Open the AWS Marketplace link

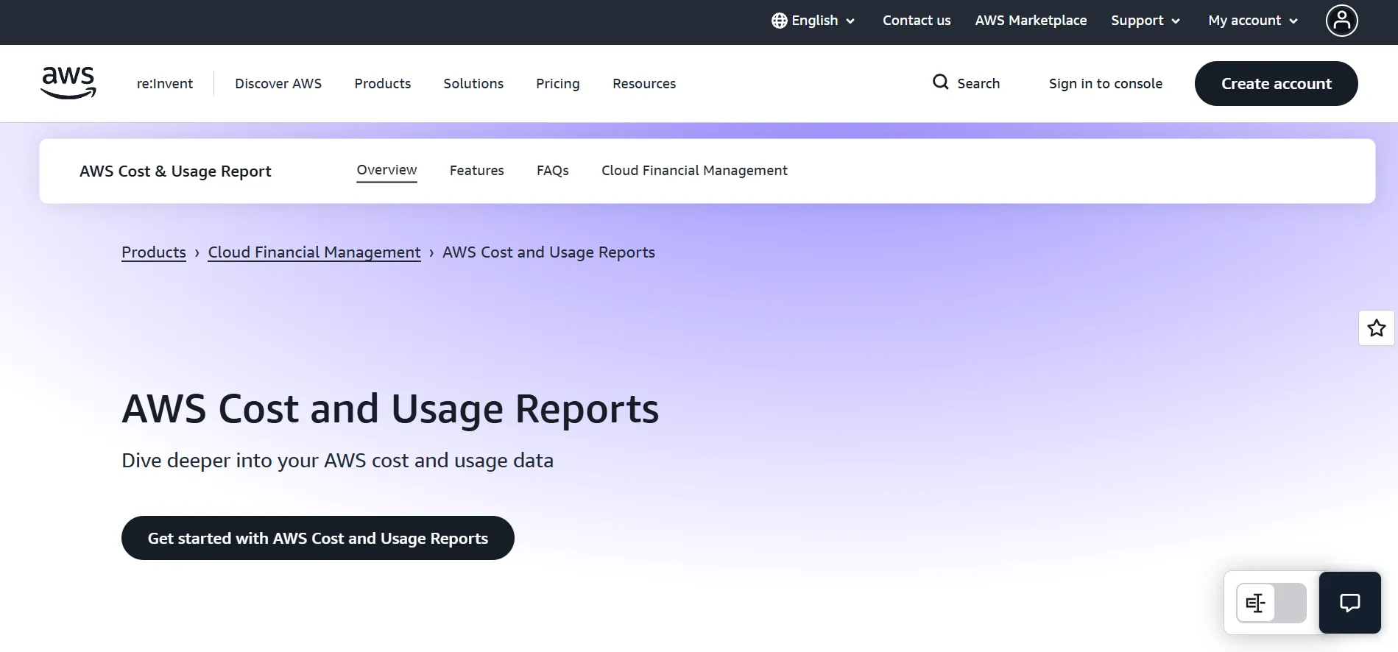(x=1031, y=21)
